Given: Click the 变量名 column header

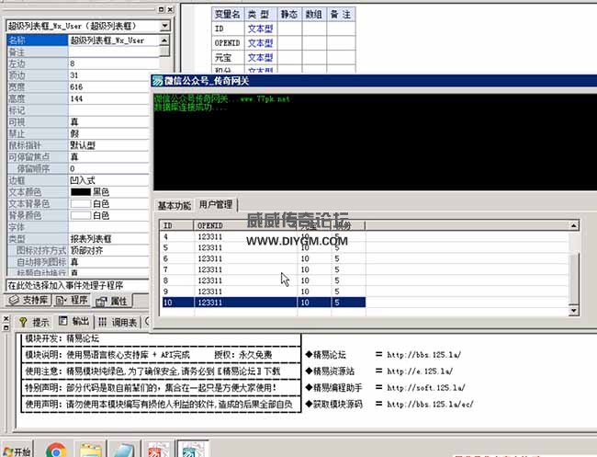Looking at the screenshot, I should click(x=228, y=15).
